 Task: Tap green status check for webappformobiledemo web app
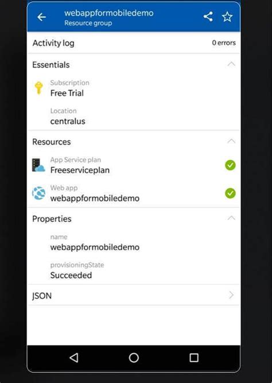[230, 194]
